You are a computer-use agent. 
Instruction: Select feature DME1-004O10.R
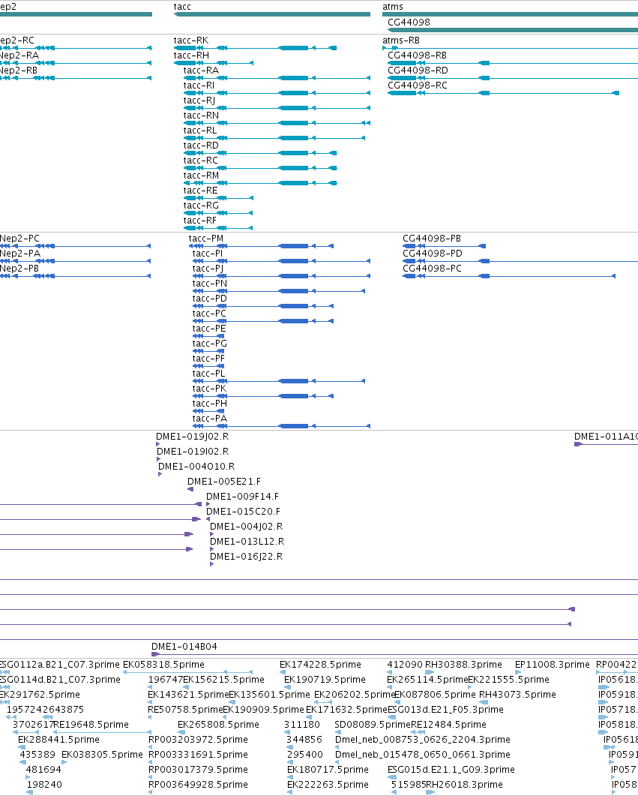(160, 474)
